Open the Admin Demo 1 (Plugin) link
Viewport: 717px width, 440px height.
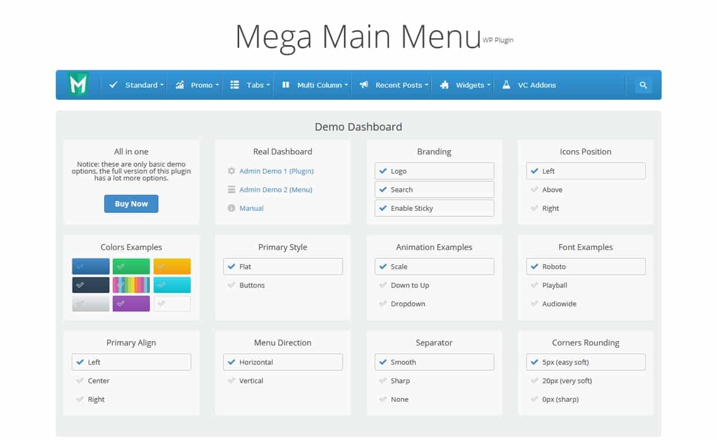pos(276,171)
